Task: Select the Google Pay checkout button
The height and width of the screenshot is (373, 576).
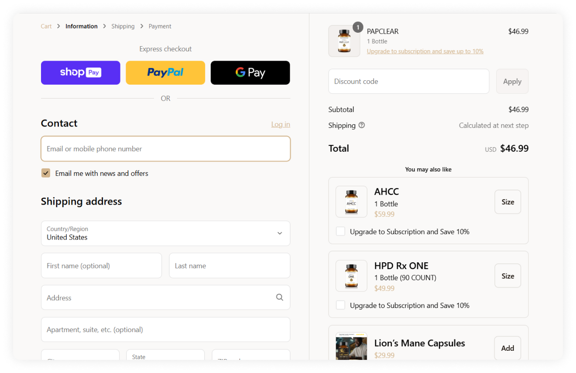Action: coord(250,72)
